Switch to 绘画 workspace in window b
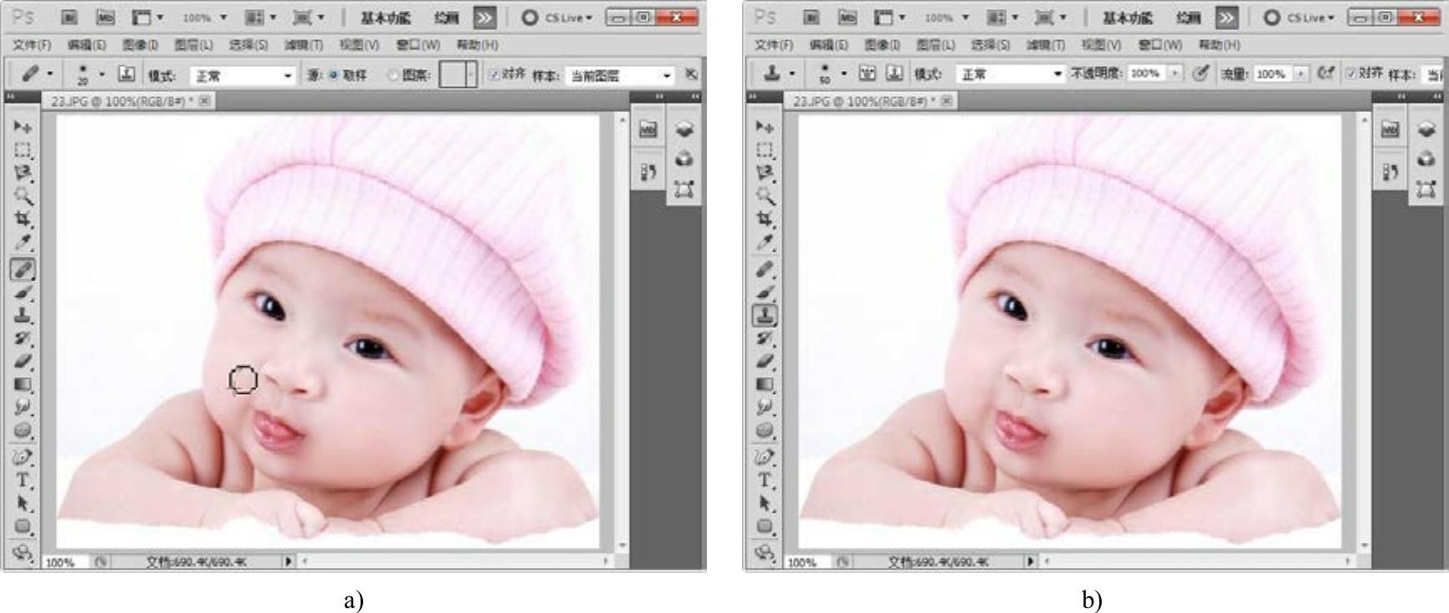Image resolution: width=1449 pixels, height=613 pixels. (x=1188, y=18)
